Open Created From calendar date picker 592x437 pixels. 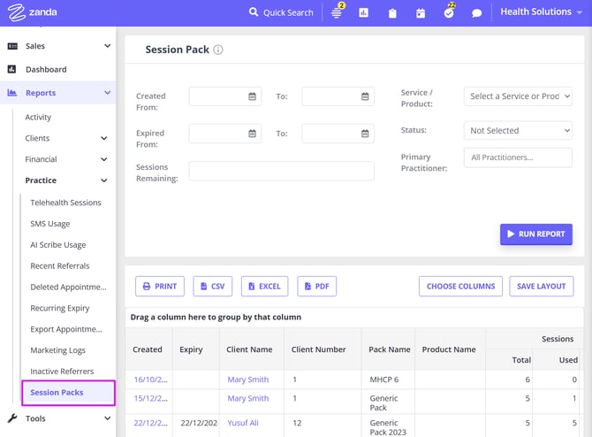click(x=252, y=96)
